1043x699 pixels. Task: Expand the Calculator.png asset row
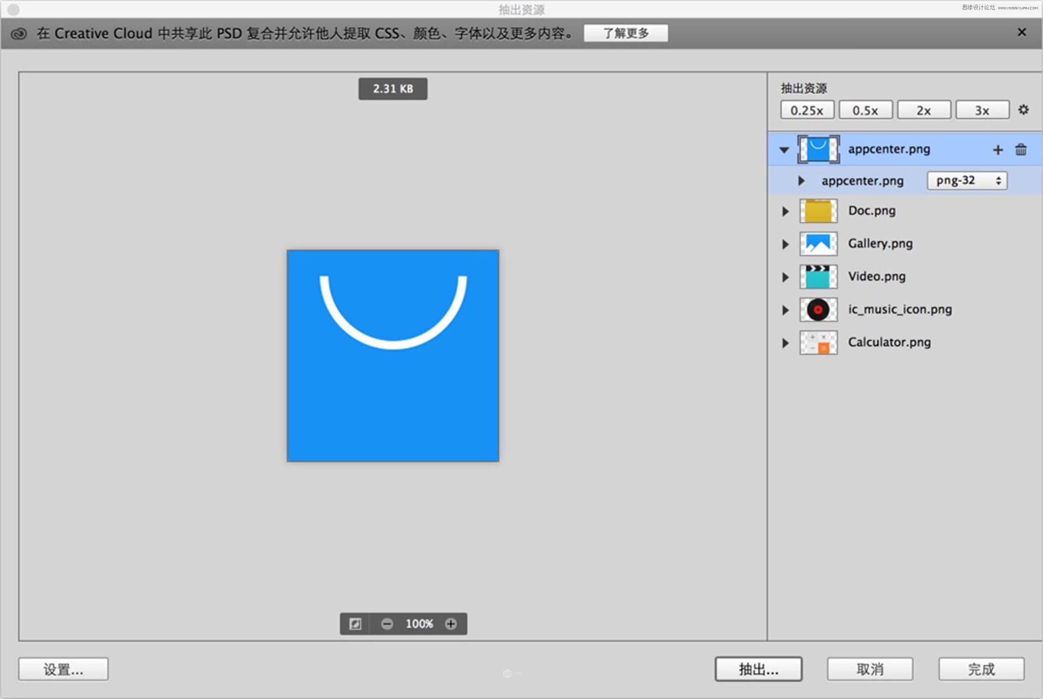coord(785,343)
